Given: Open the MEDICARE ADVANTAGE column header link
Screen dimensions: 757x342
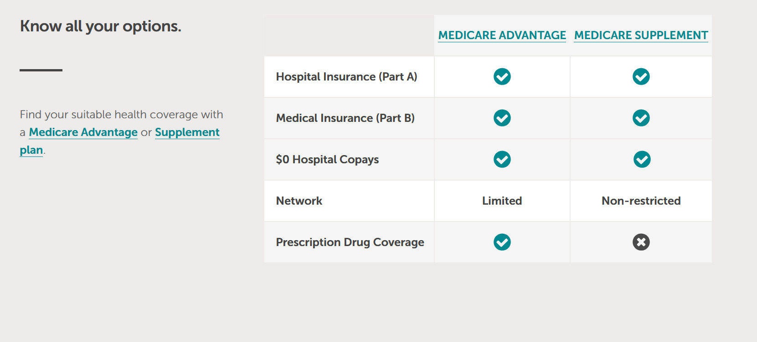Looking at the screenshot, I should pos(502,35).
